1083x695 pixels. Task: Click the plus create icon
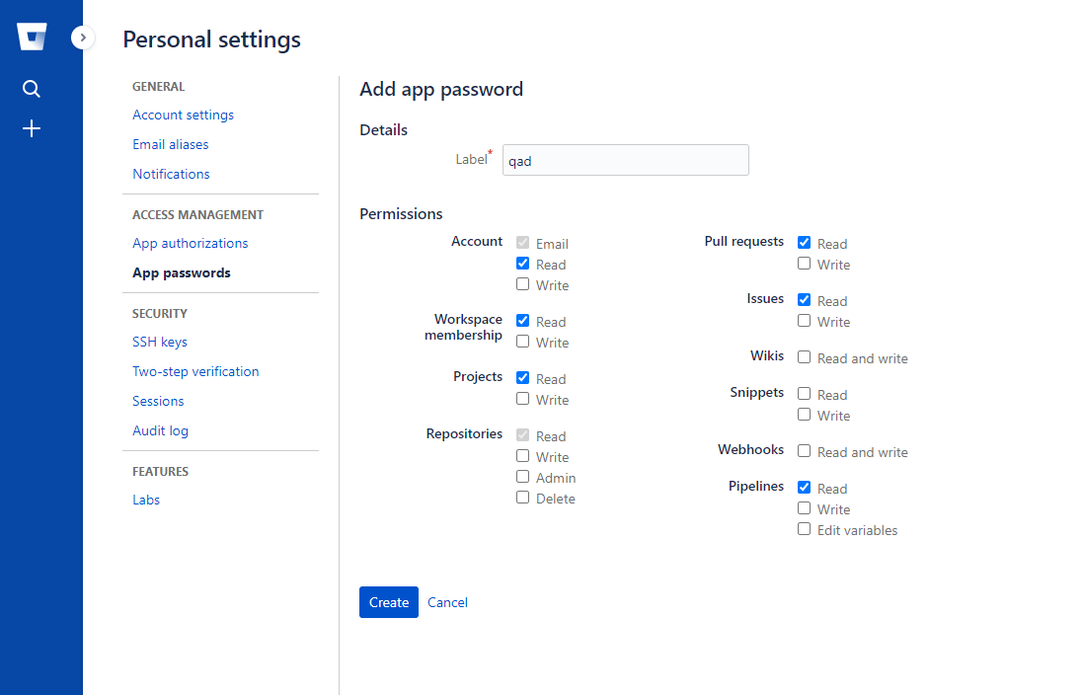tap(31, 128)
